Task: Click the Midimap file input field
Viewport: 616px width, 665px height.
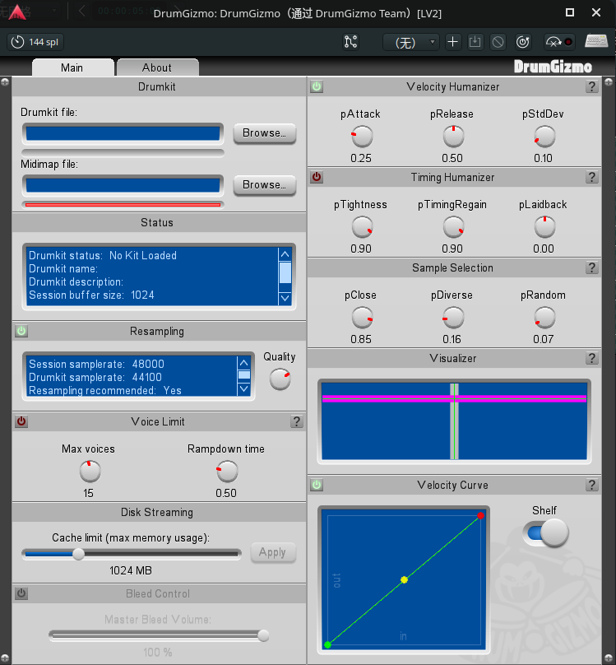Action: (x=123, y=185)
